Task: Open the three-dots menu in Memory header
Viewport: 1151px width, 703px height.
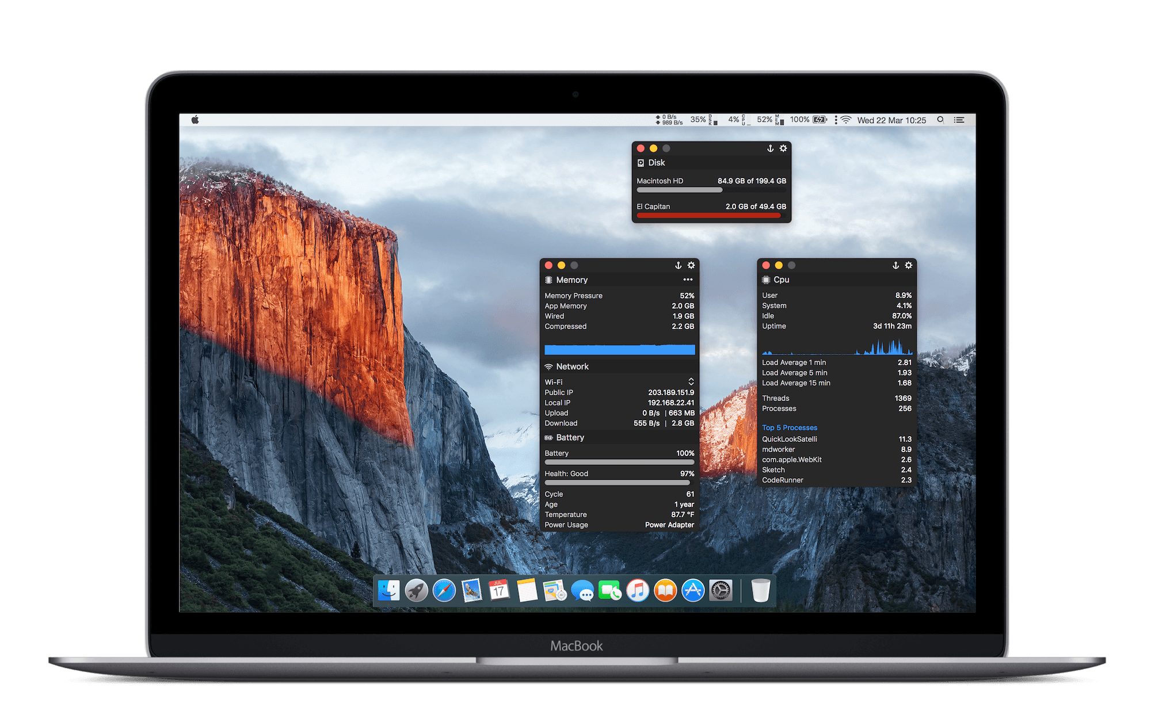Action: point(688,280)
